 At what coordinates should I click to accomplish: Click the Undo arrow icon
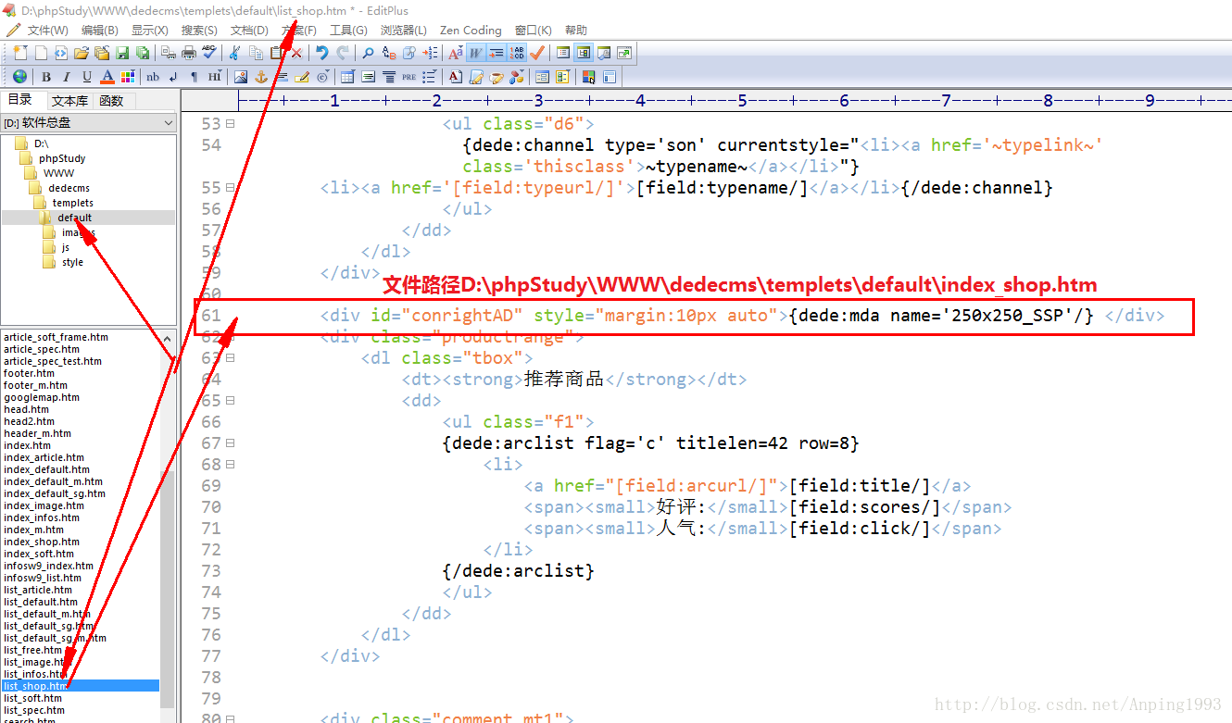322,53
